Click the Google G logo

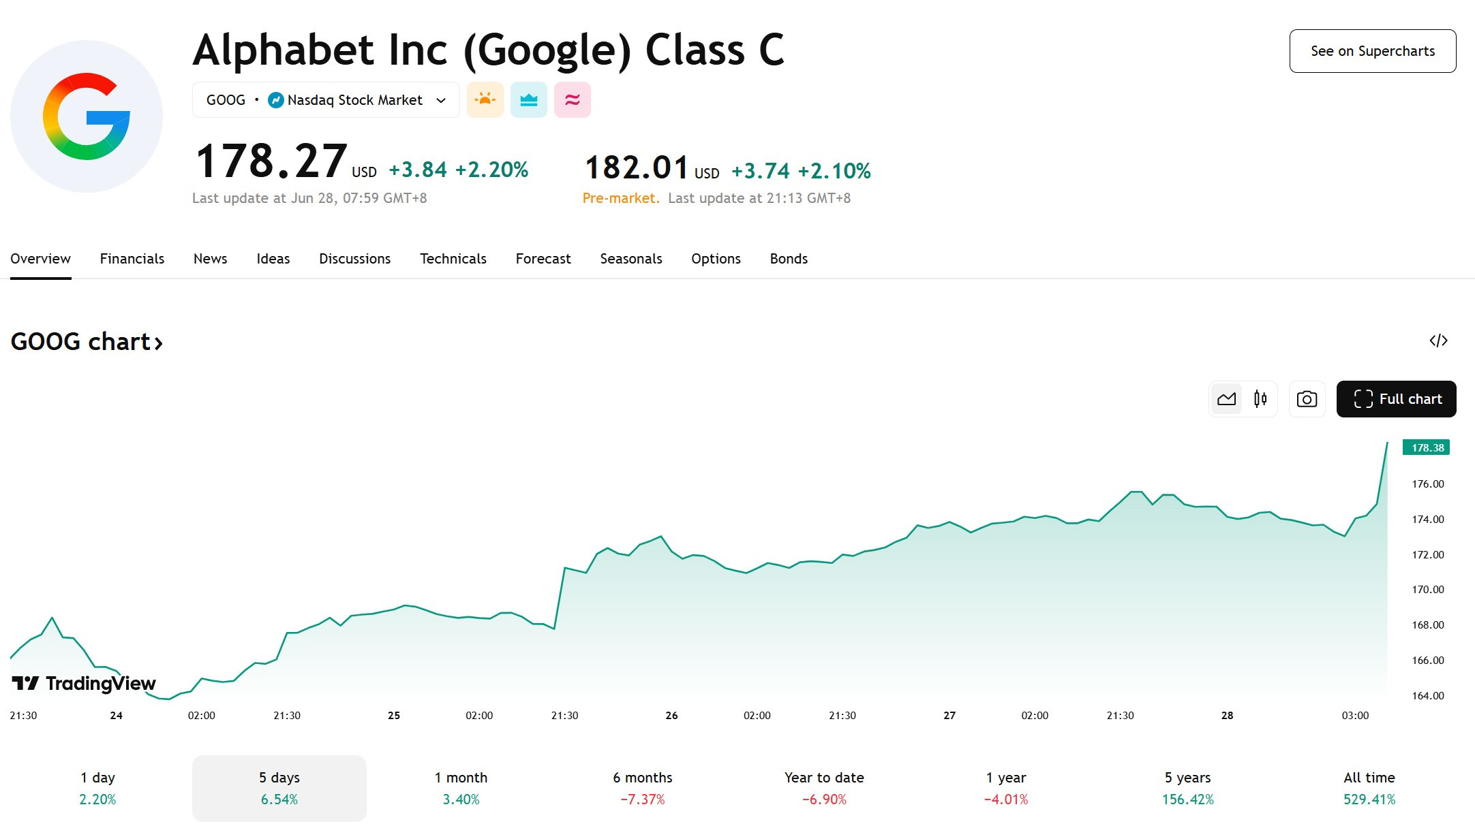click(87, 116)
